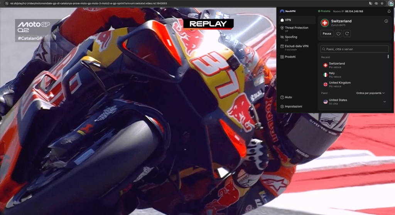The height and width of the screenshot is (215, 395).
Task: Show connection info via the info icon
Action: tap(386, 21)
